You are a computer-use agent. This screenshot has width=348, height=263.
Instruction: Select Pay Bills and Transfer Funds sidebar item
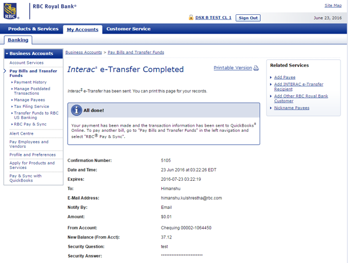point(33,73)
